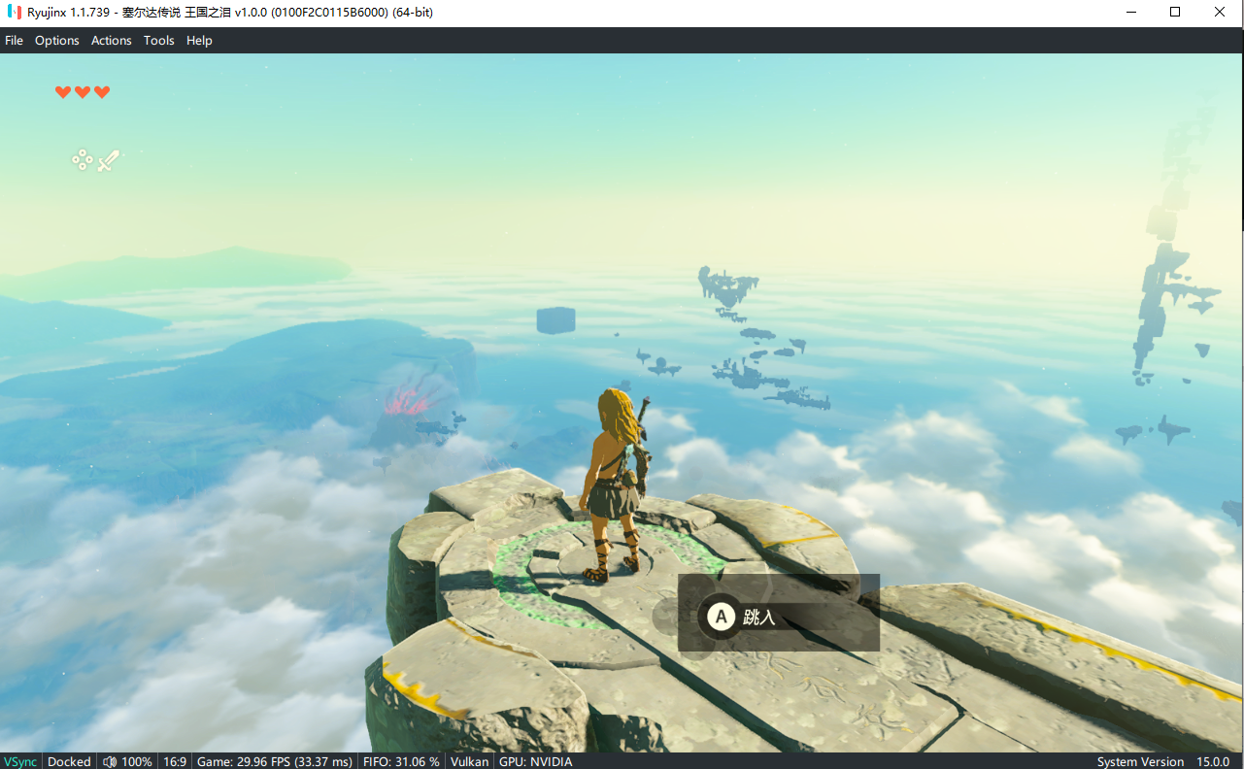Toggle Docked mode in the status bar
Screen dimensions: 1244x769
(69, 761)
